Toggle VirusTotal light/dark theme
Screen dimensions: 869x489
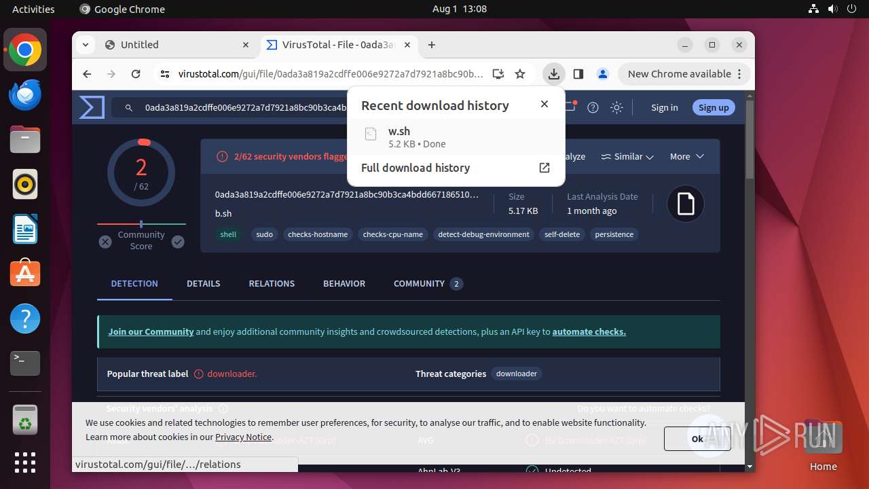(616, 107)
